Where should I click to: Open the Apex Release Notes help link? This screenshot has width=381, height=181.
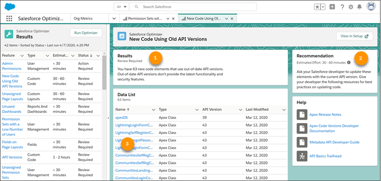coord(325,114)
